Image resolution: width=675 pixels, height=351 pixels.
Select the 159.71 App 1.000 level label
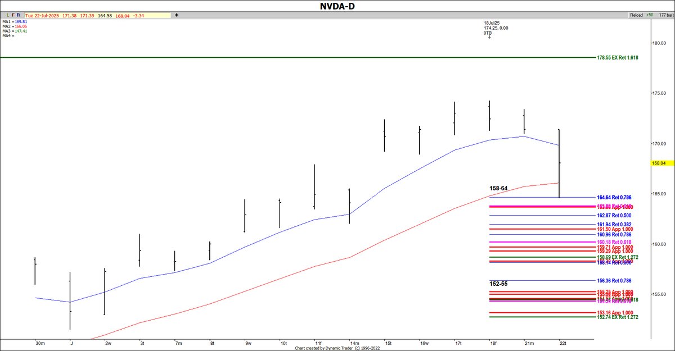click(x=615, y=247)
